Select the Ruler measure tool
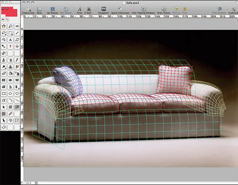 (10, 114)
